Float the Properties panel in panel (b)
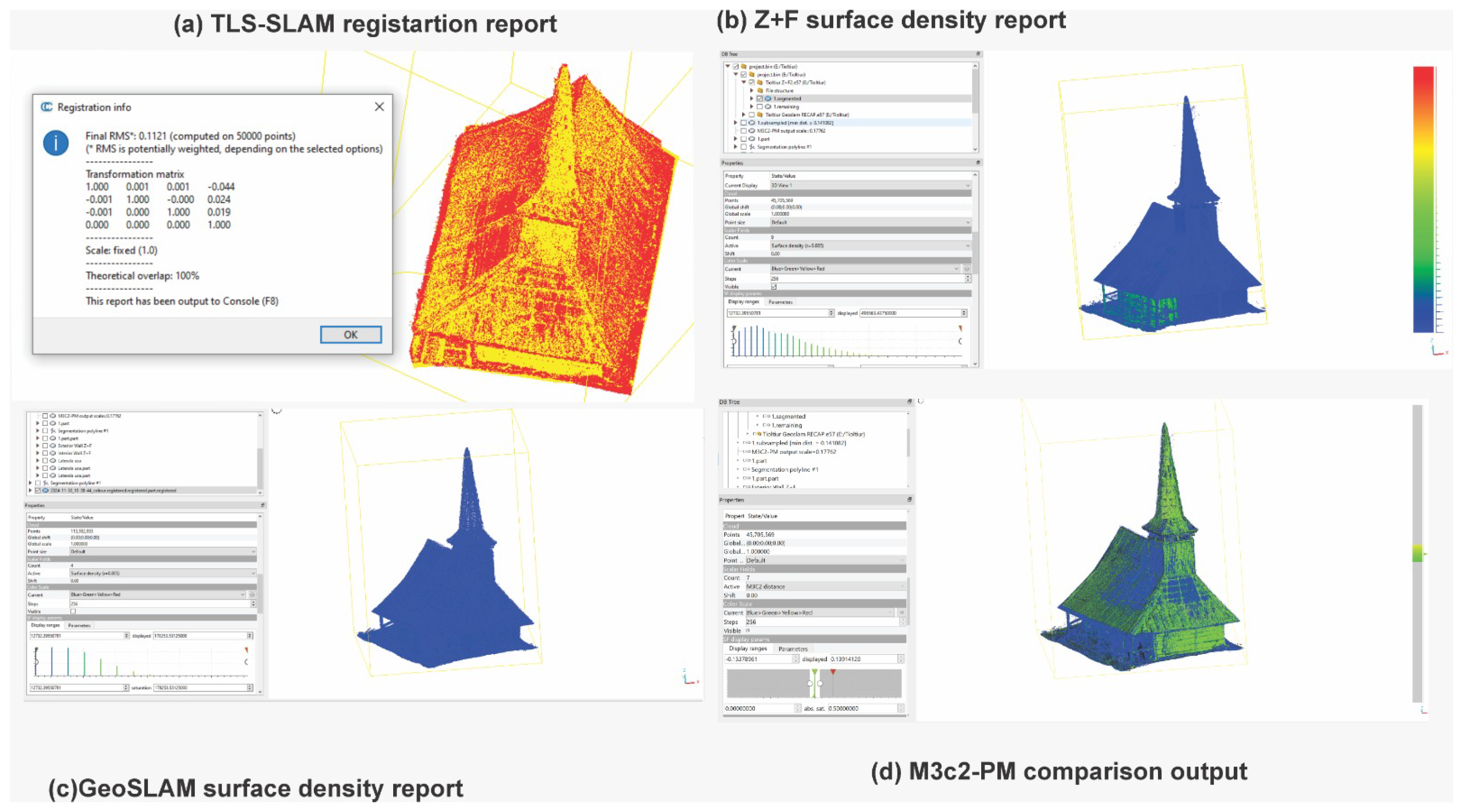 click(978, 162)
